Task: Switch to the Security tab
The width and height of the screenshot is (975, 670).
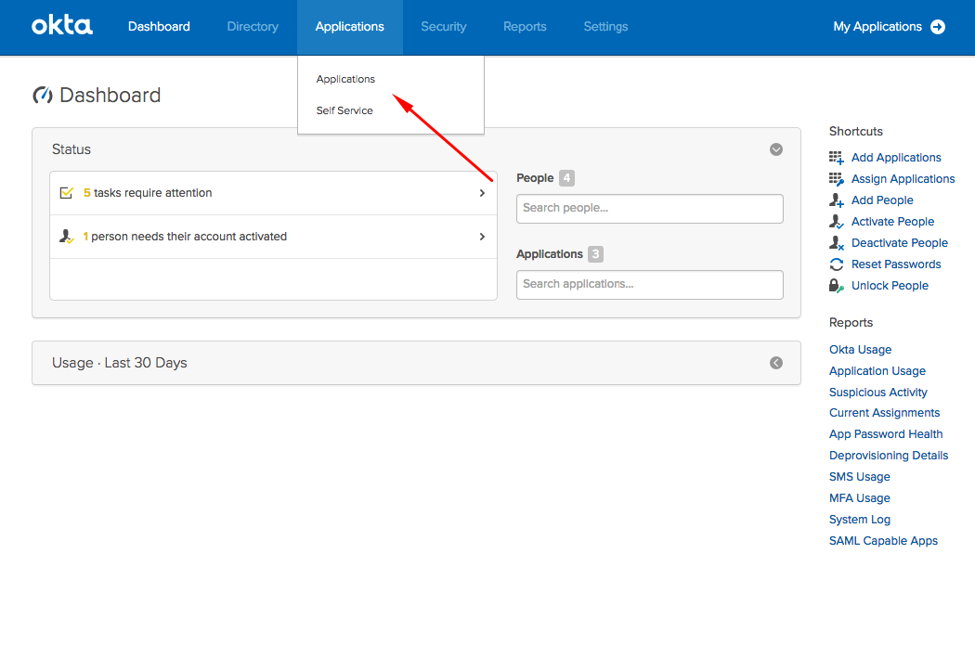Action: (443, 27)
